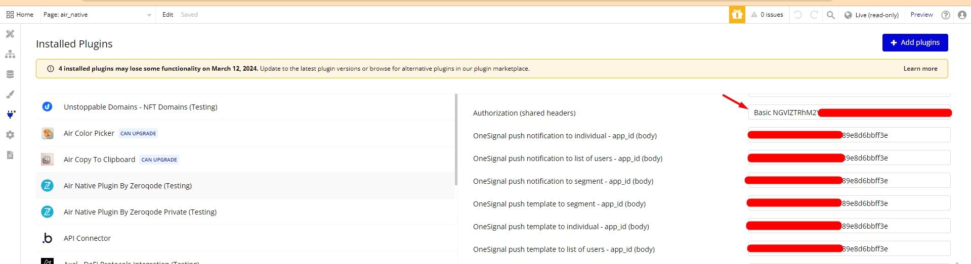Click the Home label in top bar
This screenshot has width=971, height=264.
[25, 15]
